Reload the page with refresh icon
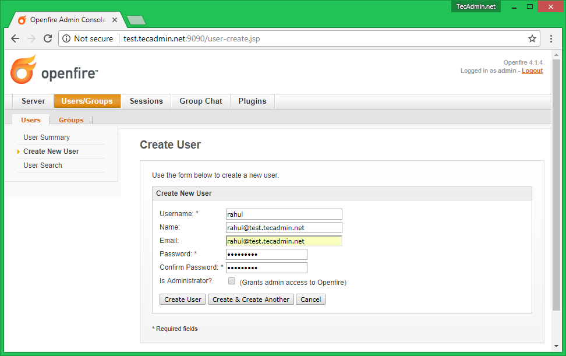The image size is (566, 356). [x=48, y=38]
